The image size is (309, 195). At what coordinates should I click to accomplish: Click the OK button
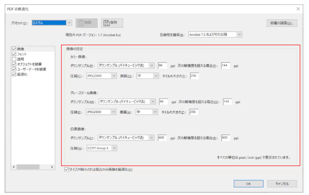248,183
